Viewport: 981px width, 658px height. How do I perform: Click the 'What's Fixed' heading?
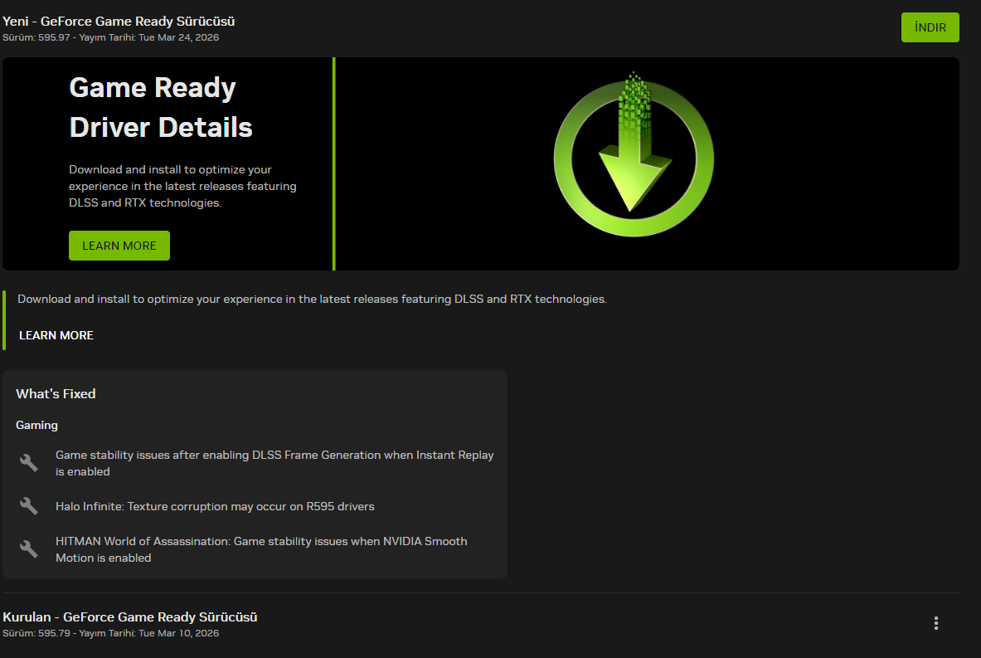pyautogui.click(x=56, y=394)
